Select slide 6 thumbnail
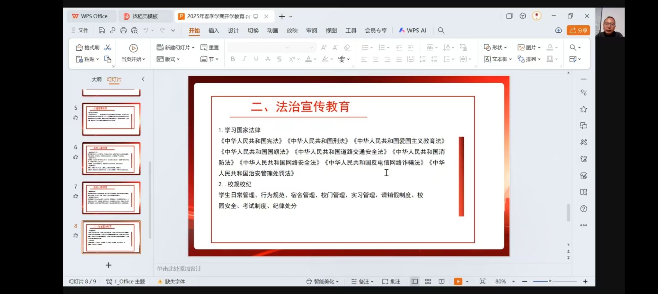The width and height of the screenshot is (658, 294). point(111,158)
